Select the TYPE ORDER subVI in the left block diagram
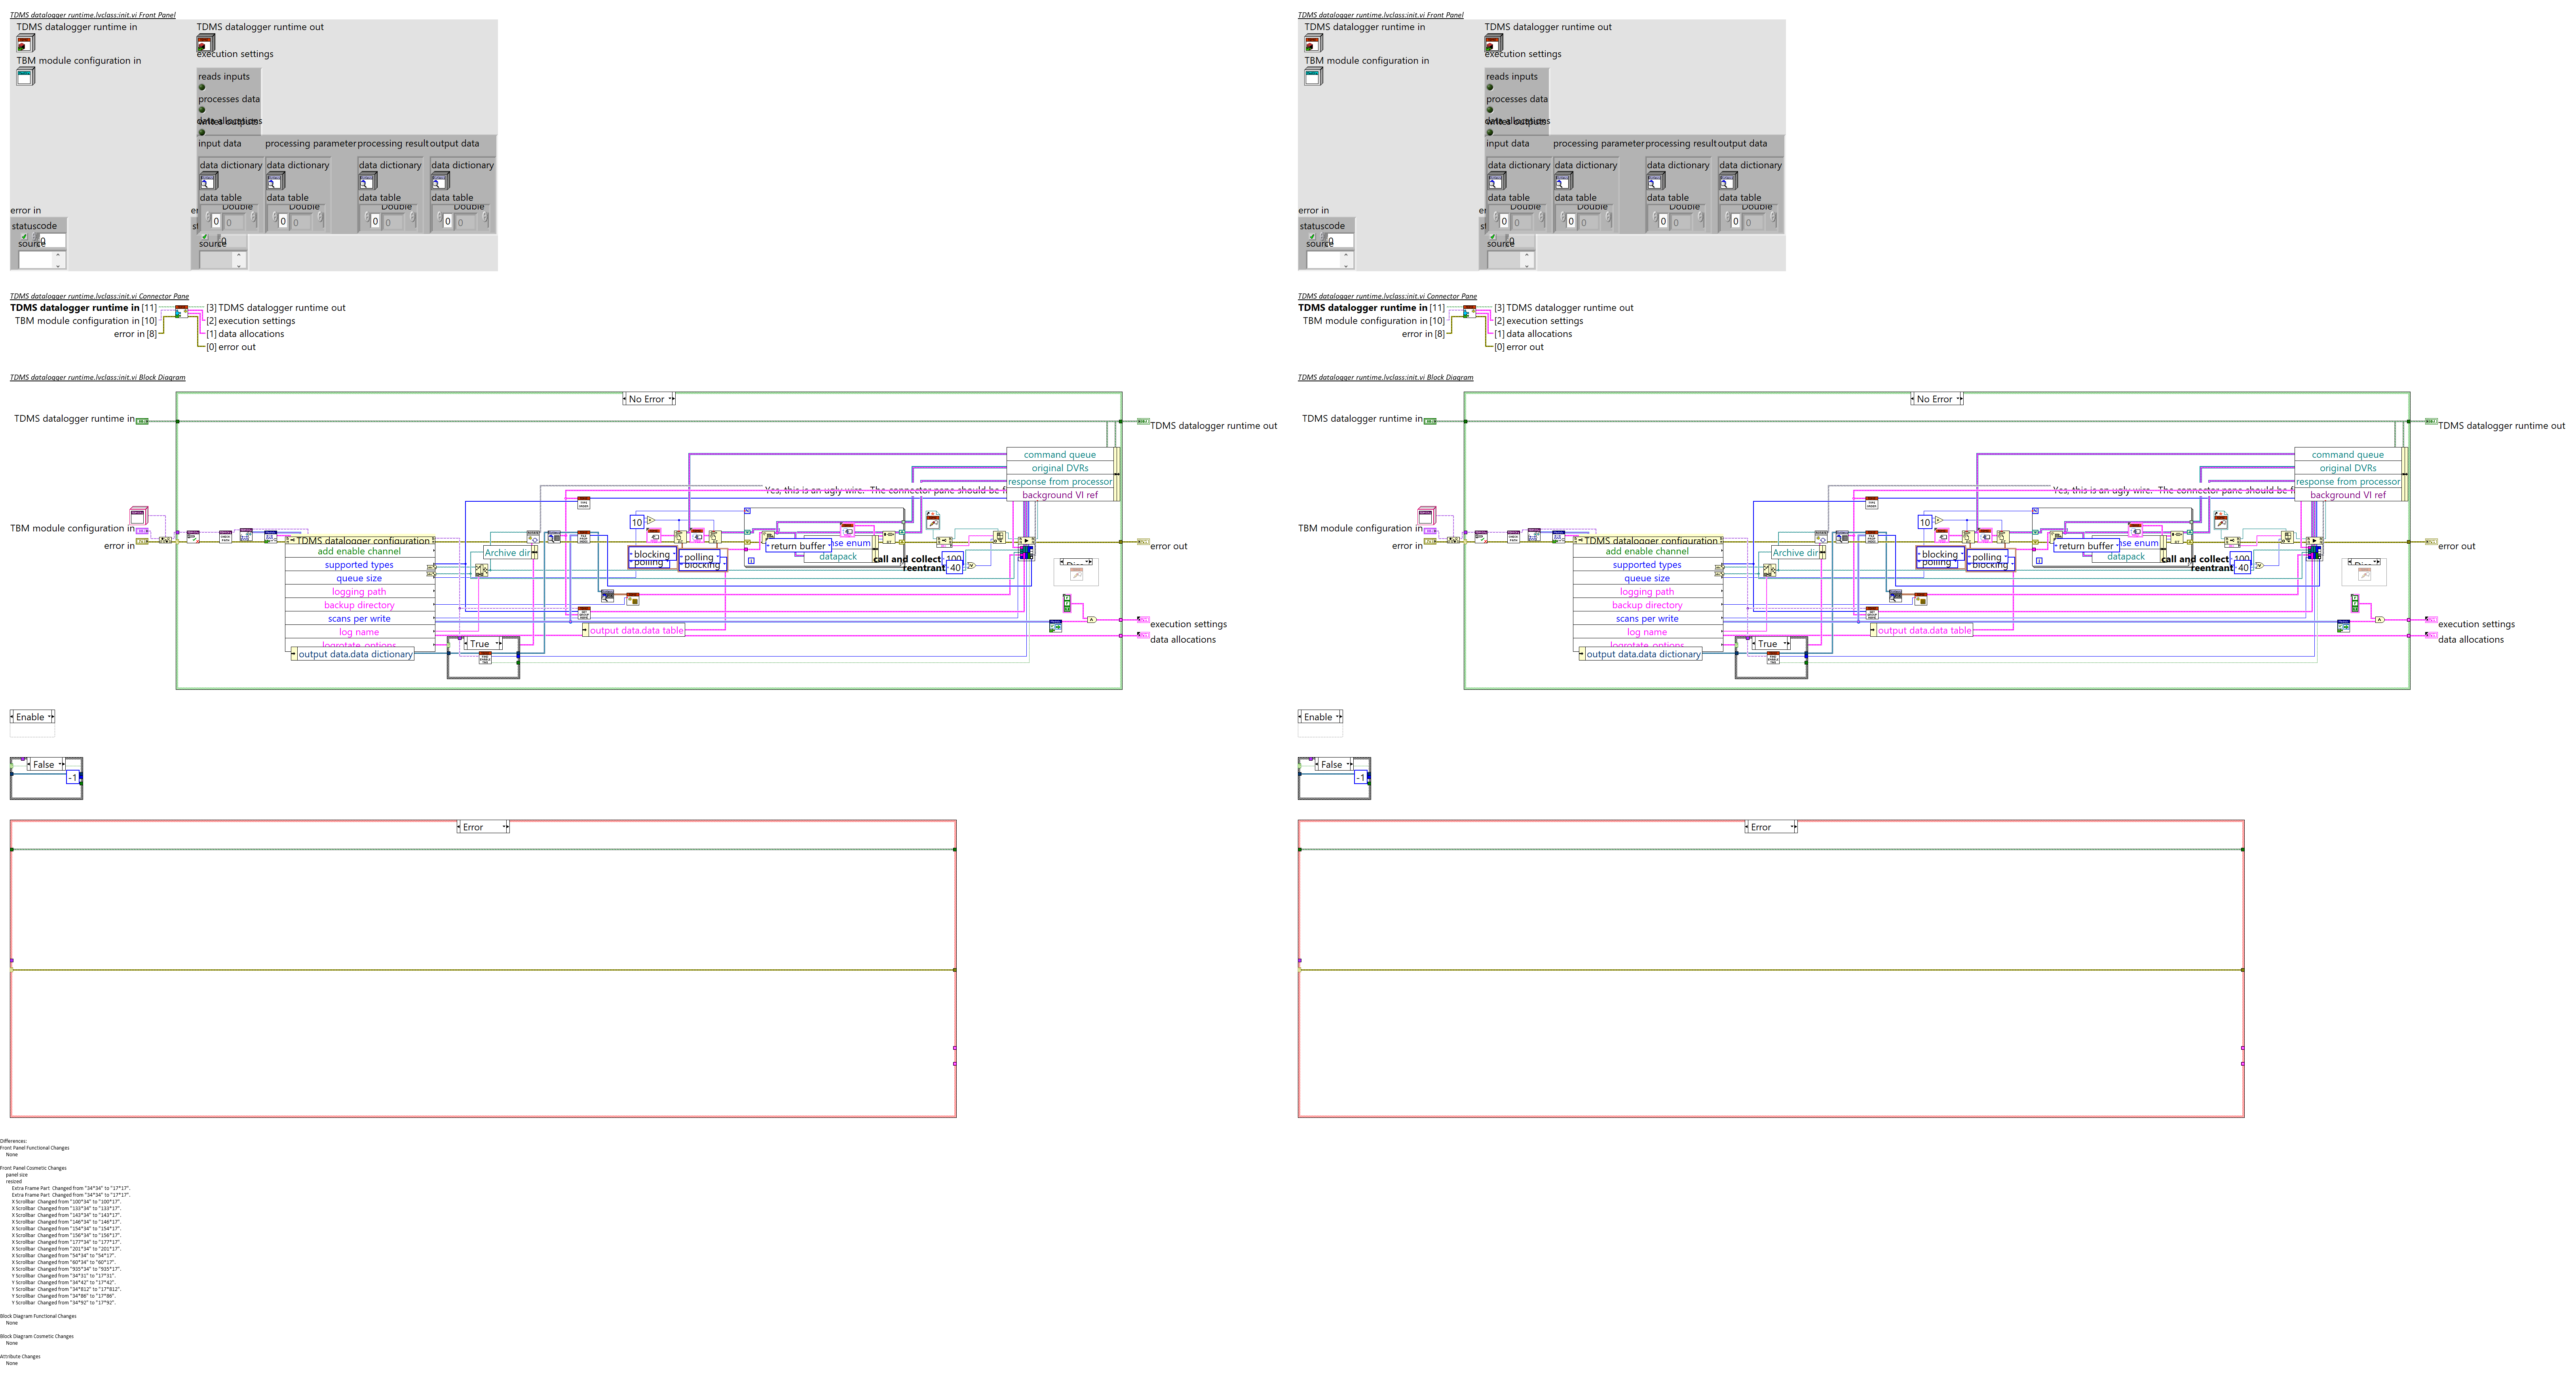Viewport: 2576px width, 1380px height. coord(584,503)
